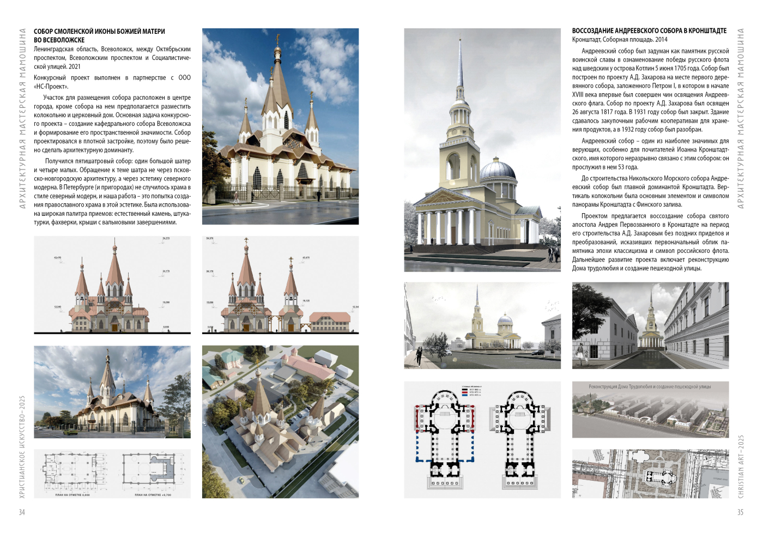Click the sentence Конкурсный проект выполнен в партнерстве
This screenshot has height=538, width=763.
coord(112,82)
